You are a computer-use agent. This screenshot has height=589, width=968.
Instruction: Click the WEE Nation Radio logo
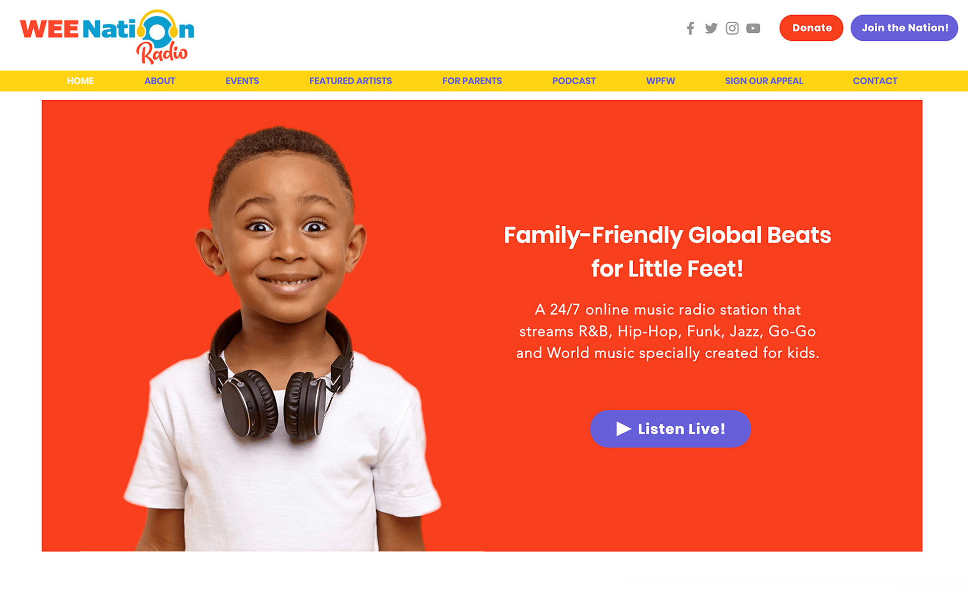point(107,37)
